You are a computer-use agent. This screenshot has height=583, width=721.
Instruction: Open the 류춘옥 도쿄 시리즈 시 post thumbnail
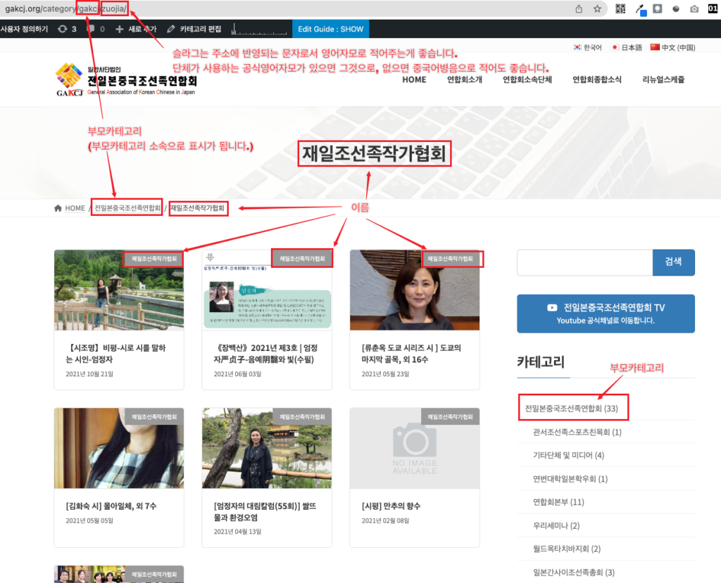(414, 290)
